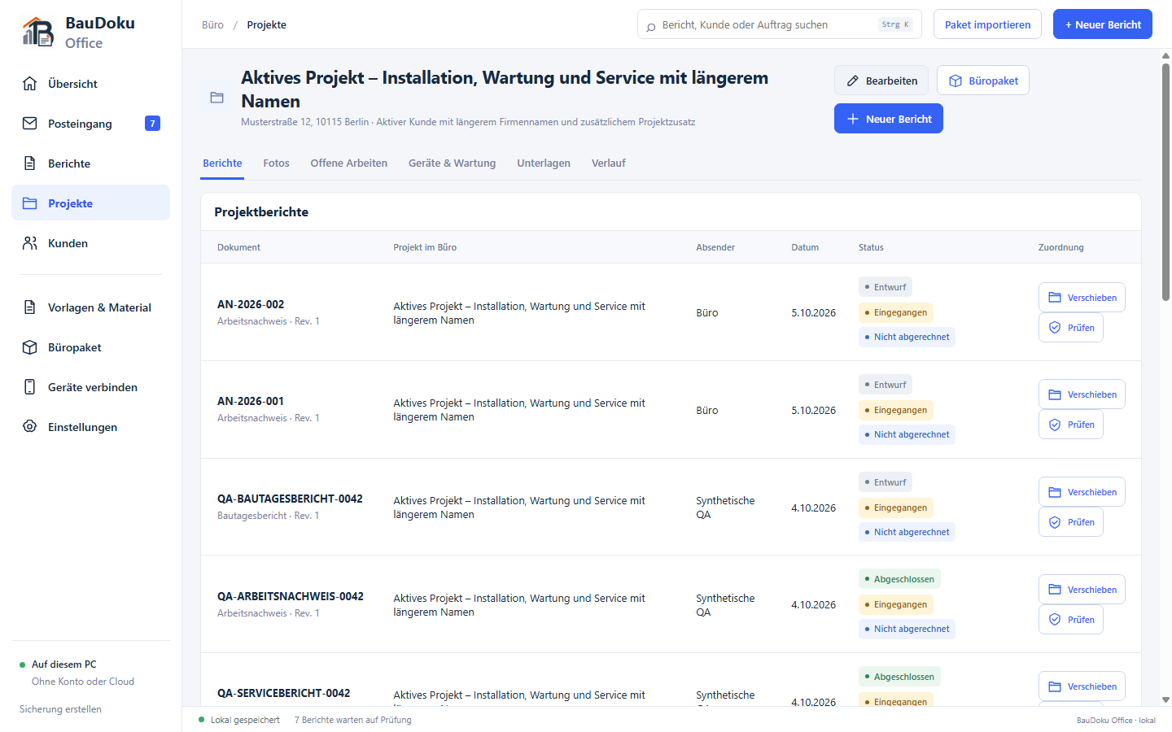Open Vorlagen & Material icon
This screenshot has width=1172, height=732.
click(30, 307)
